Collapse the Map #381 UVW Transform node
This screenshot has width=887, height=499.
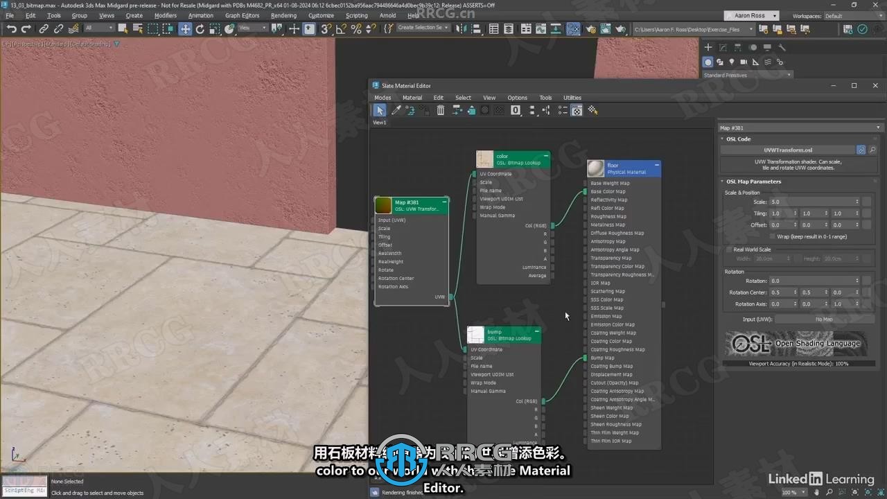click(444, 202)
